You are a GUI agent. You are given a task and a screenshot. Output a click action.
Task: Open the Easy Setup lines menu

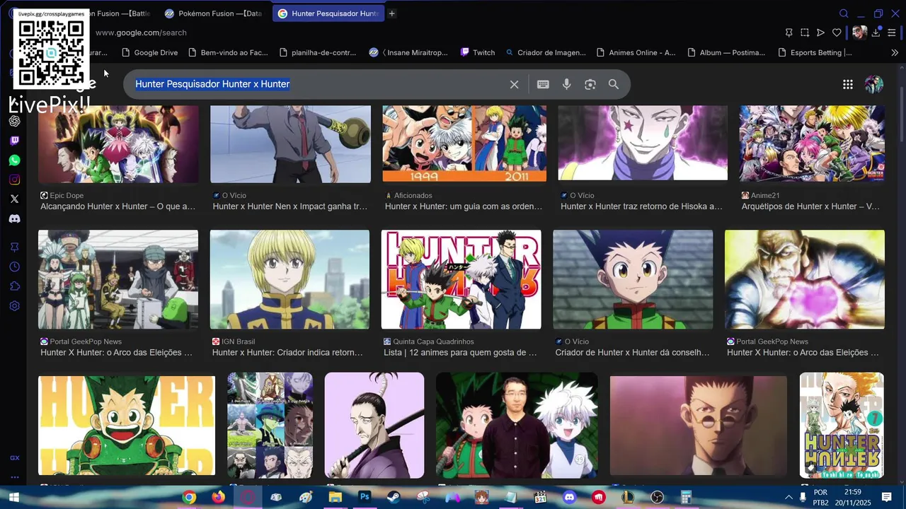tap(892, 33)
